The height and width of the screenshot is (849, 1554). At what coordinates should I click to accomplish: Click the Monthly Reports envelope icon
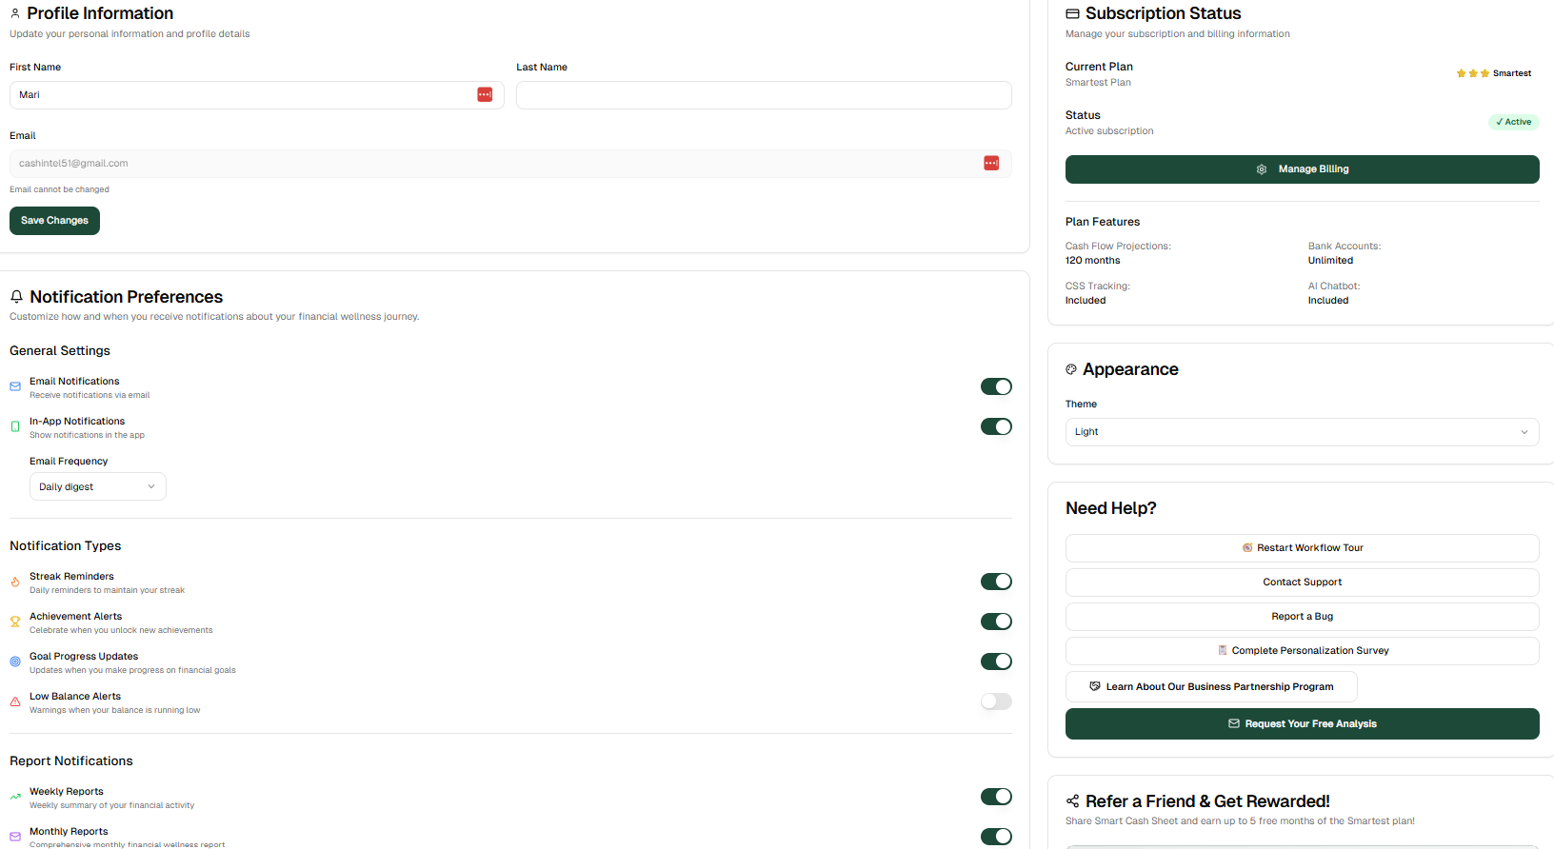pyautogui.click(x=15, y=837)
